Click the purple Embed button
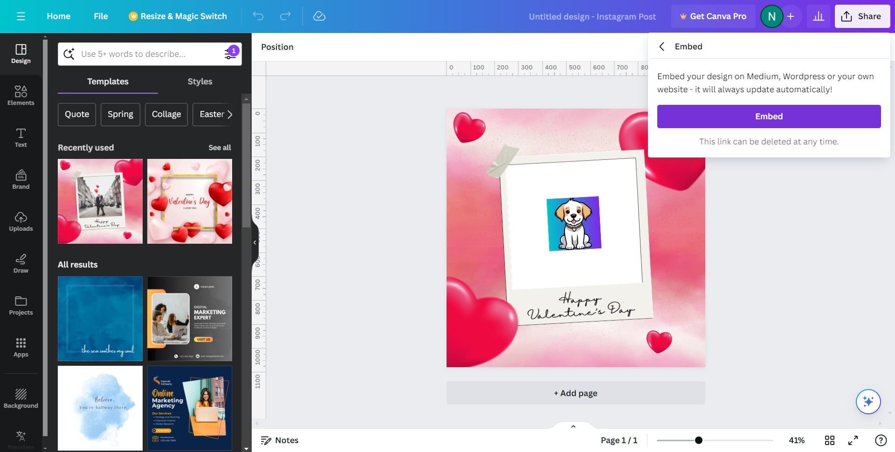This screenshot has width=895, height=452. [x=768, y=116]
